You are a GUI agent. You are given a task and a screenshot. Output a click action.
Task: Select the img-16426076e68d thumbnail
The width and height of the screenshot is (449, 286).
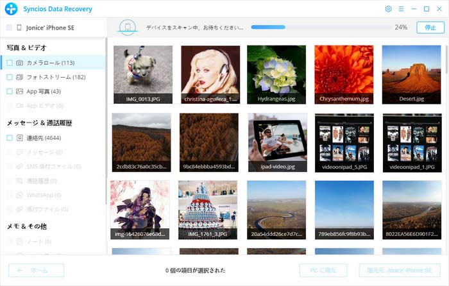click(140, 210)
